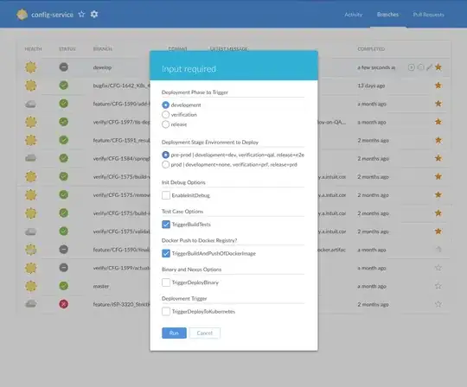This screenshot has width=467, height=387.
Task: Enable the EnableInitDebug checkbox
Action: click(166, 195)
